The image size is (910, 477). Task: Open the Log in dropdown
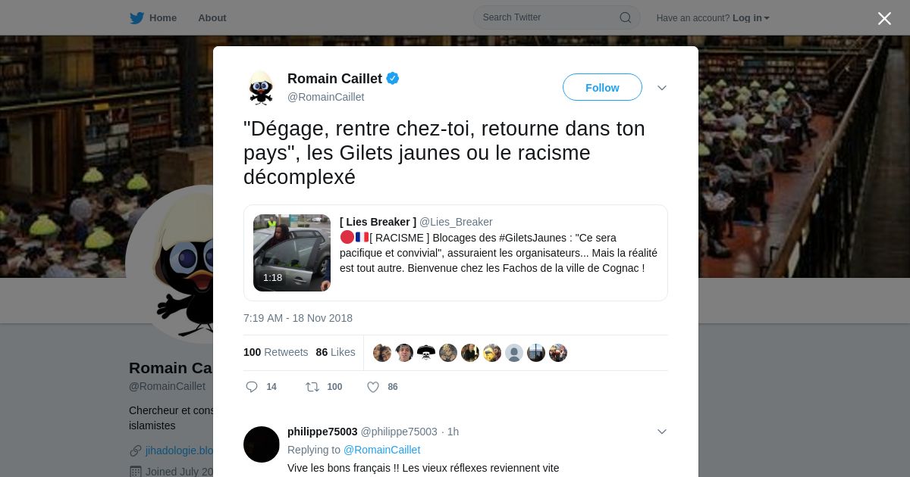[751, 17]
